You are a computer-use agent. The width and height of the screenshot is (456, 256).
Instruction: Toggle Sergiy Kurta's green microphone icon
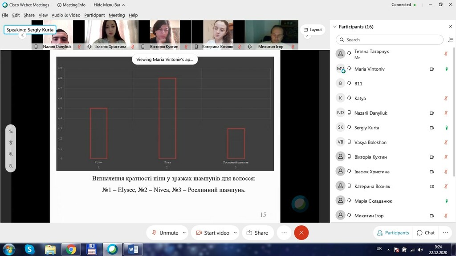(x=446, y=128)
